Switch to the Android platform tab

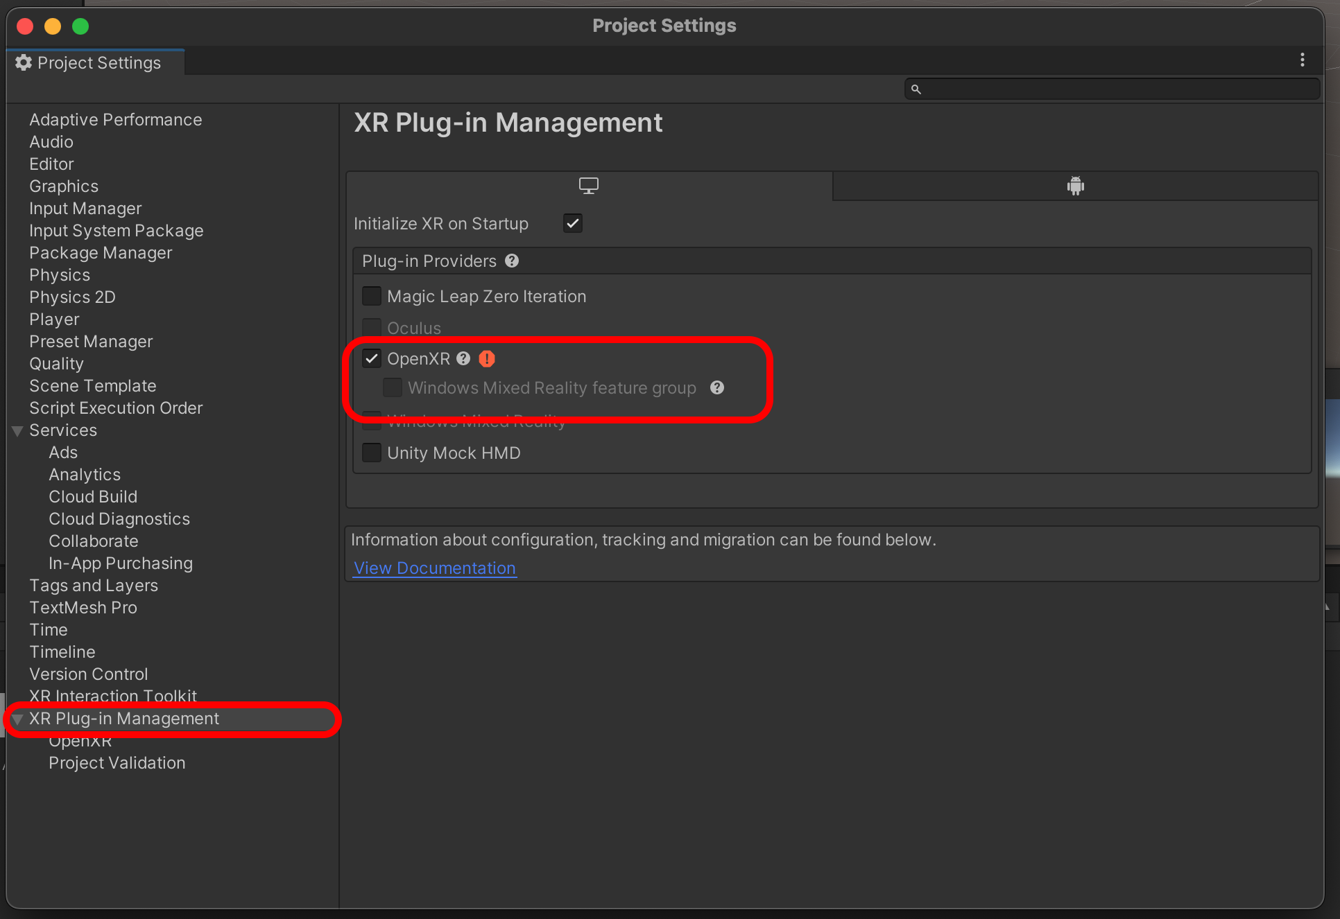click(1075, 186)
